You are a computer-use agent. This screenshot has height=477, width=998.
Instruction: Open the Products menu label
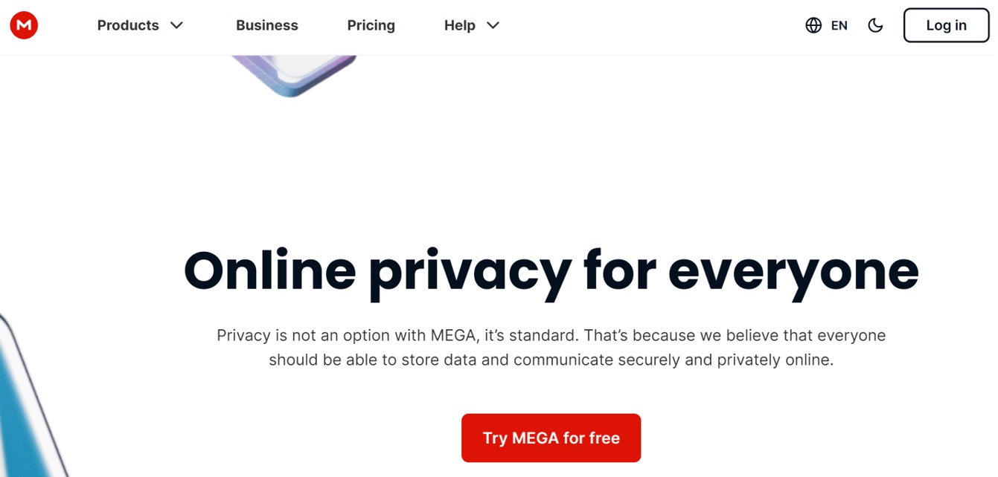pos(128,25)
